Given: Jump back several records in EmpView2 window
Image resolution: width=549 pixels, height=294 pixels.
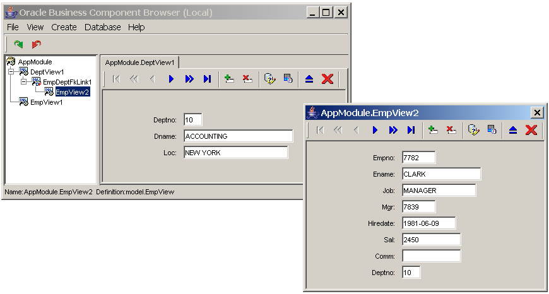Looking at the screenshot, I should coord(338,130).
